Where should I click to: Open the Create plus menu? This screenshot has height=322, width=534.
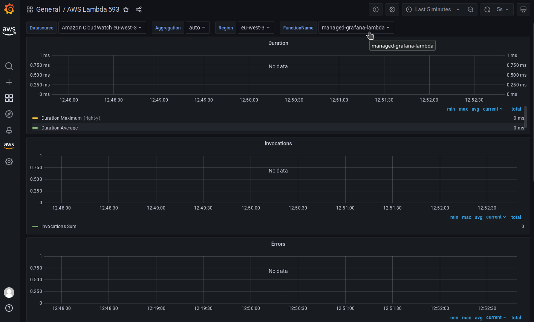tap(9, 82)
